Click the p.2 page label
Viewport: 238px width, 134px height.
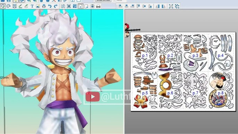point(170,56)
